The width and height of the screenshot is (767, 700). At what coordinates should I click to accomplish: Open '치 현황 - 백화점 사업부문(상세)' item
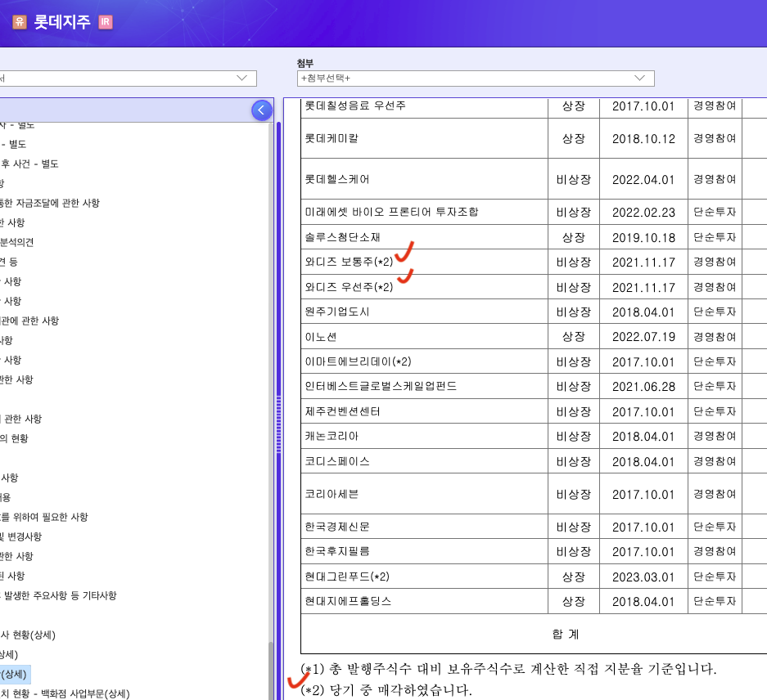[65, 693]
